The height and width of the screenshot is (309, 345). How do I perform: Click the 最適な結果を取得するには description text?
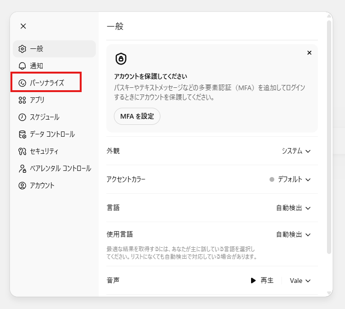coord(182,253)
